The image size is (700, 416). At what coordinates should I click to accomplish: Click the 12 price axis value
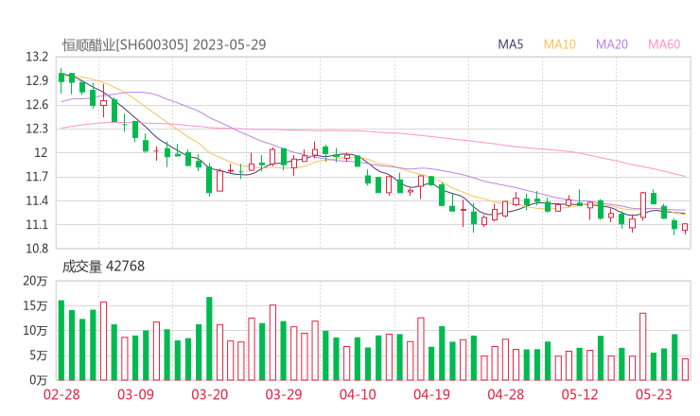pos(41,152)
